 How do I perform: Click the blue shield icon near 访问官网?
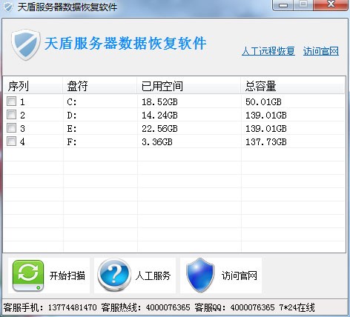199,275
